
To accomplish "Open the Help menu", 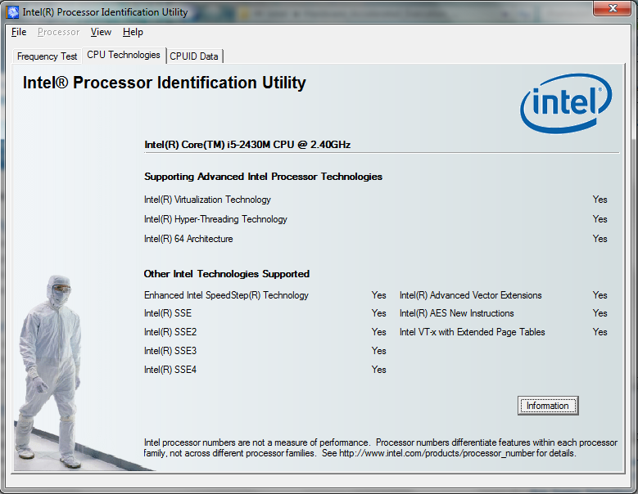I will 133,32.
